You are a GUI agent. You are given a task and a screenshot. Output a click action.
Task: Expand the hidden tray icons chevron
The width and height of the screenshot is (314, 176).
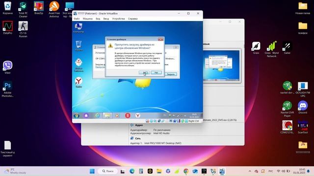[250, 171]
